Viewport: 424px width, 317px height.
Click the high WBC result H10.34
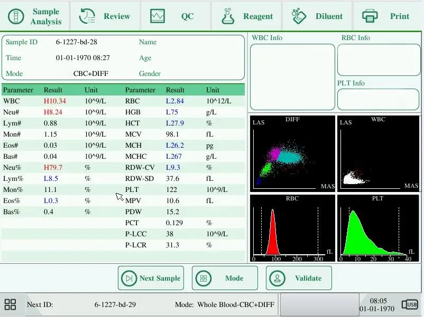[x=55, y=101]
